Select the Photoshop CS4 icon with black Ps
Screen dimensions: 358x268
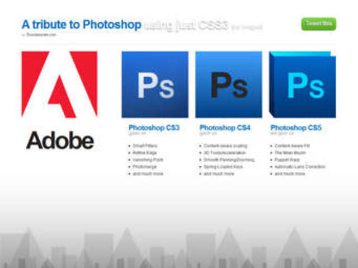pyautogui.click(x=229, y=84)
